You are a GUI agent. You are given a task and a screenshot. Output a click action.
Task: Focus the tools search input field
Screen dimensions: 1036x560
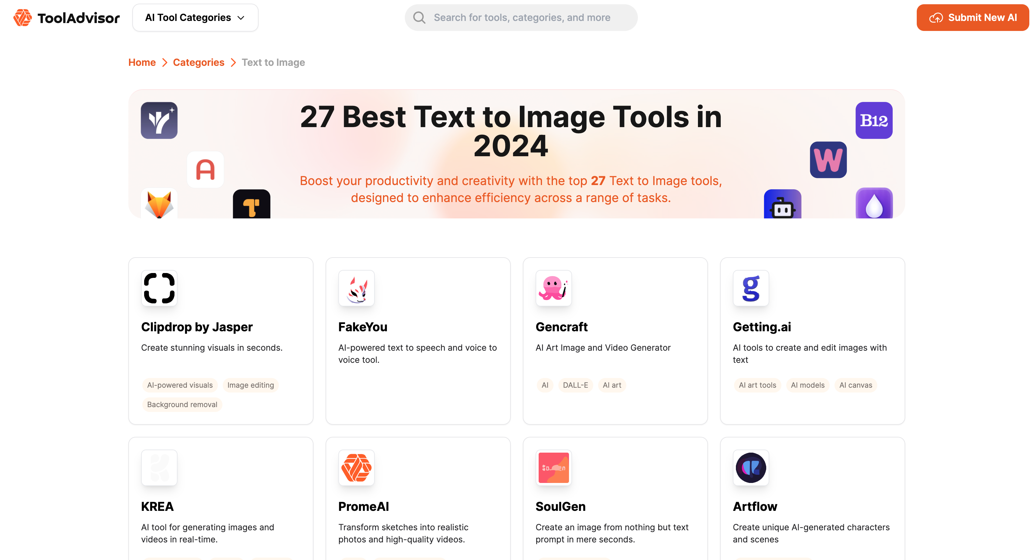click(x=522, y=18)
